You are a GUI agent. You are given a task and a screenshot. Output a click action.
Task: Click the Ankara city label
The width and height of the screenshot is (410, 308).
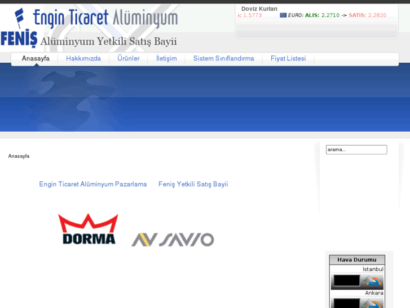[374, 293]
